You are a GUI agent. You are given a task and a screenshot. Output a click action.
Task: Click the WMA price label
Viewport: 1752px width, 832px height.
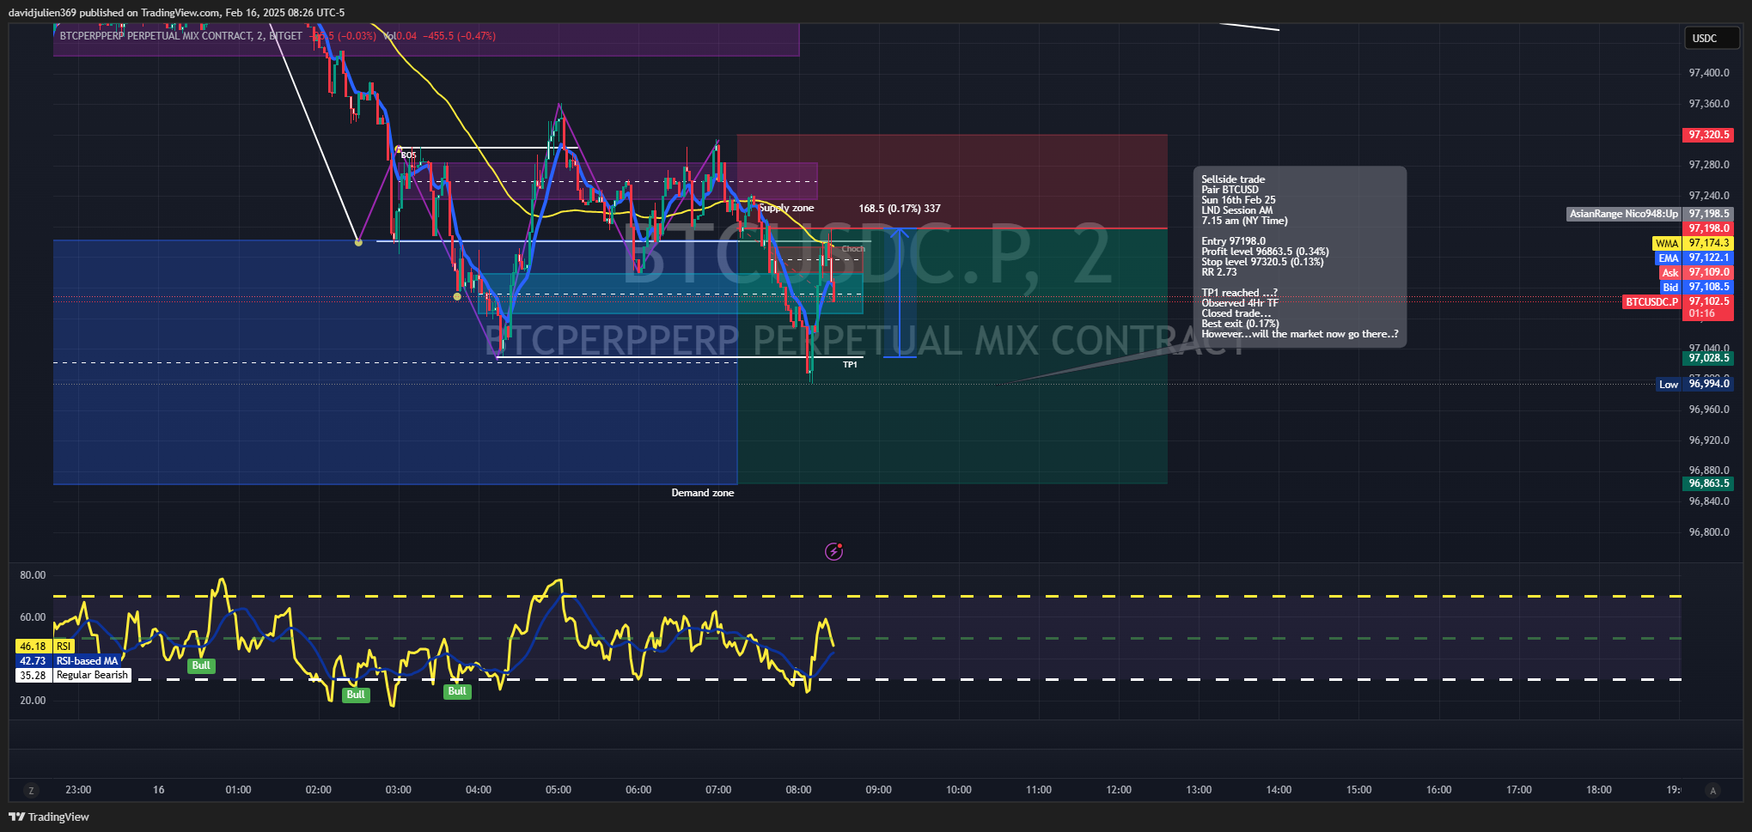(1667, 244)
